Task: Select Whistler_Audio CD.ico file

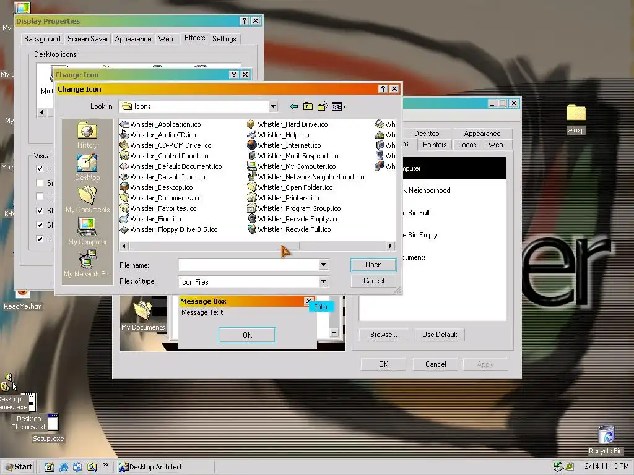Action: (158, 135)
